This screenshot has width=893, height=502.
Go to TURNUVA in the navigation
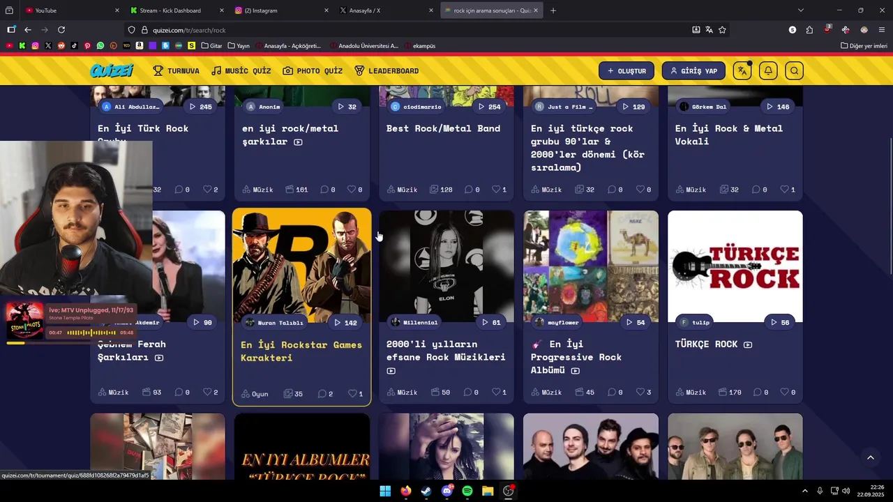[177, 70]
